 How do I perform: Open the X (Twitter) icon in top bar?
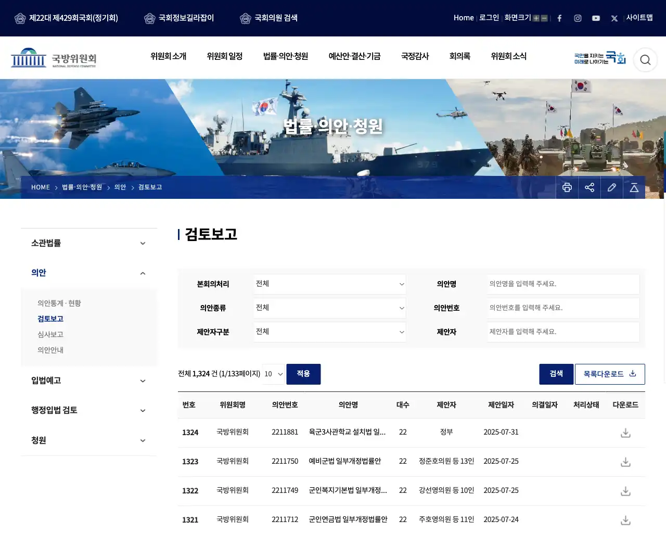coord(614,18)
